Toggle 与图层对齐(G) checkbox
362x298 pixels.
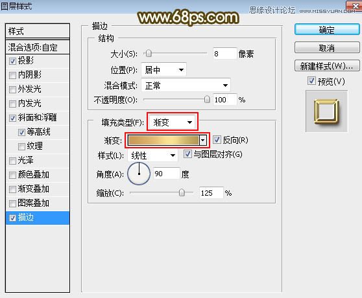[187, 154]
